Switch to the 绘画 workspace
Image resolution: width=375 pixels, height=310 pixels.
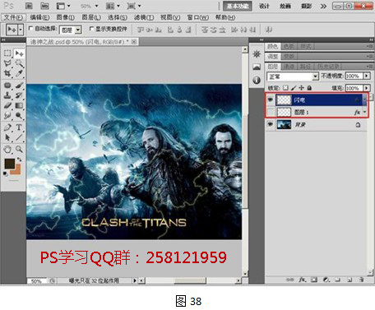pyautogui.click(x=285, y=6)
